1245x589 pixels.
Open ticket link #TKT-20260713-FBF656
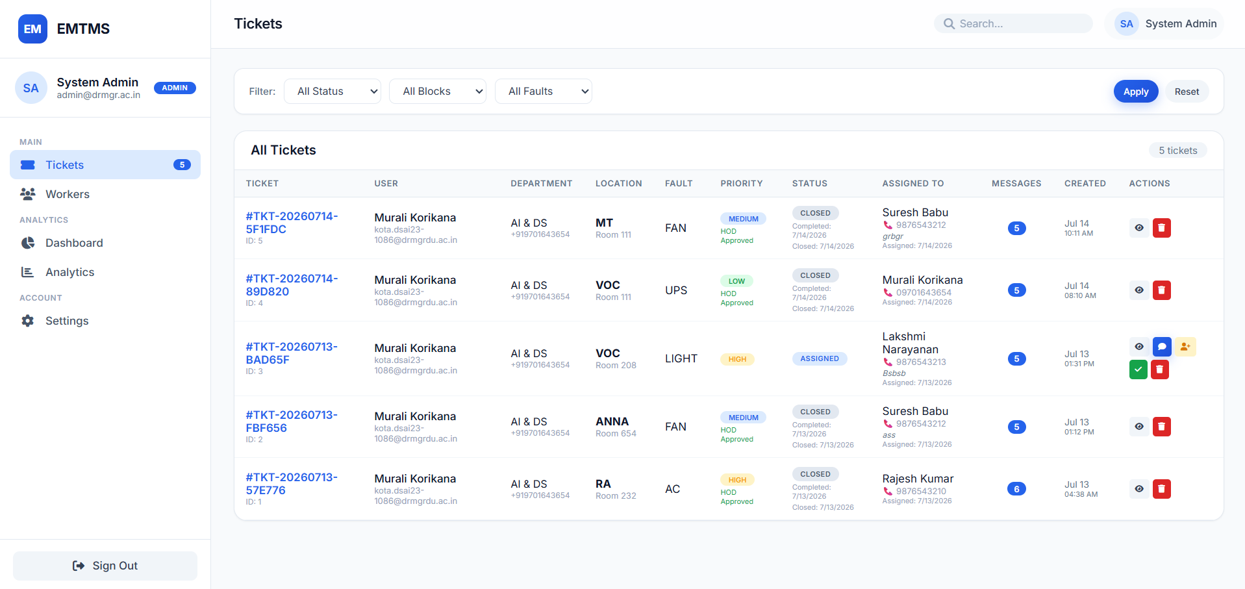292,421
